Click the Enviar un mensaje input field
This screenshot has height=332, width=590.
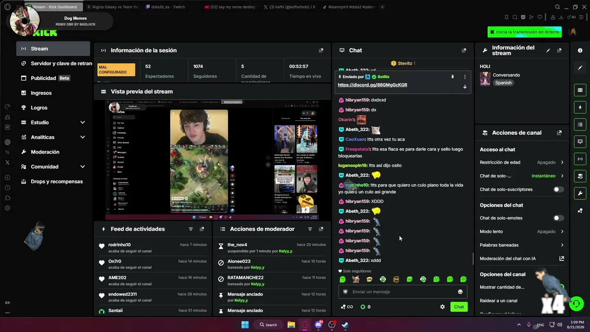(x=403, y=292)
